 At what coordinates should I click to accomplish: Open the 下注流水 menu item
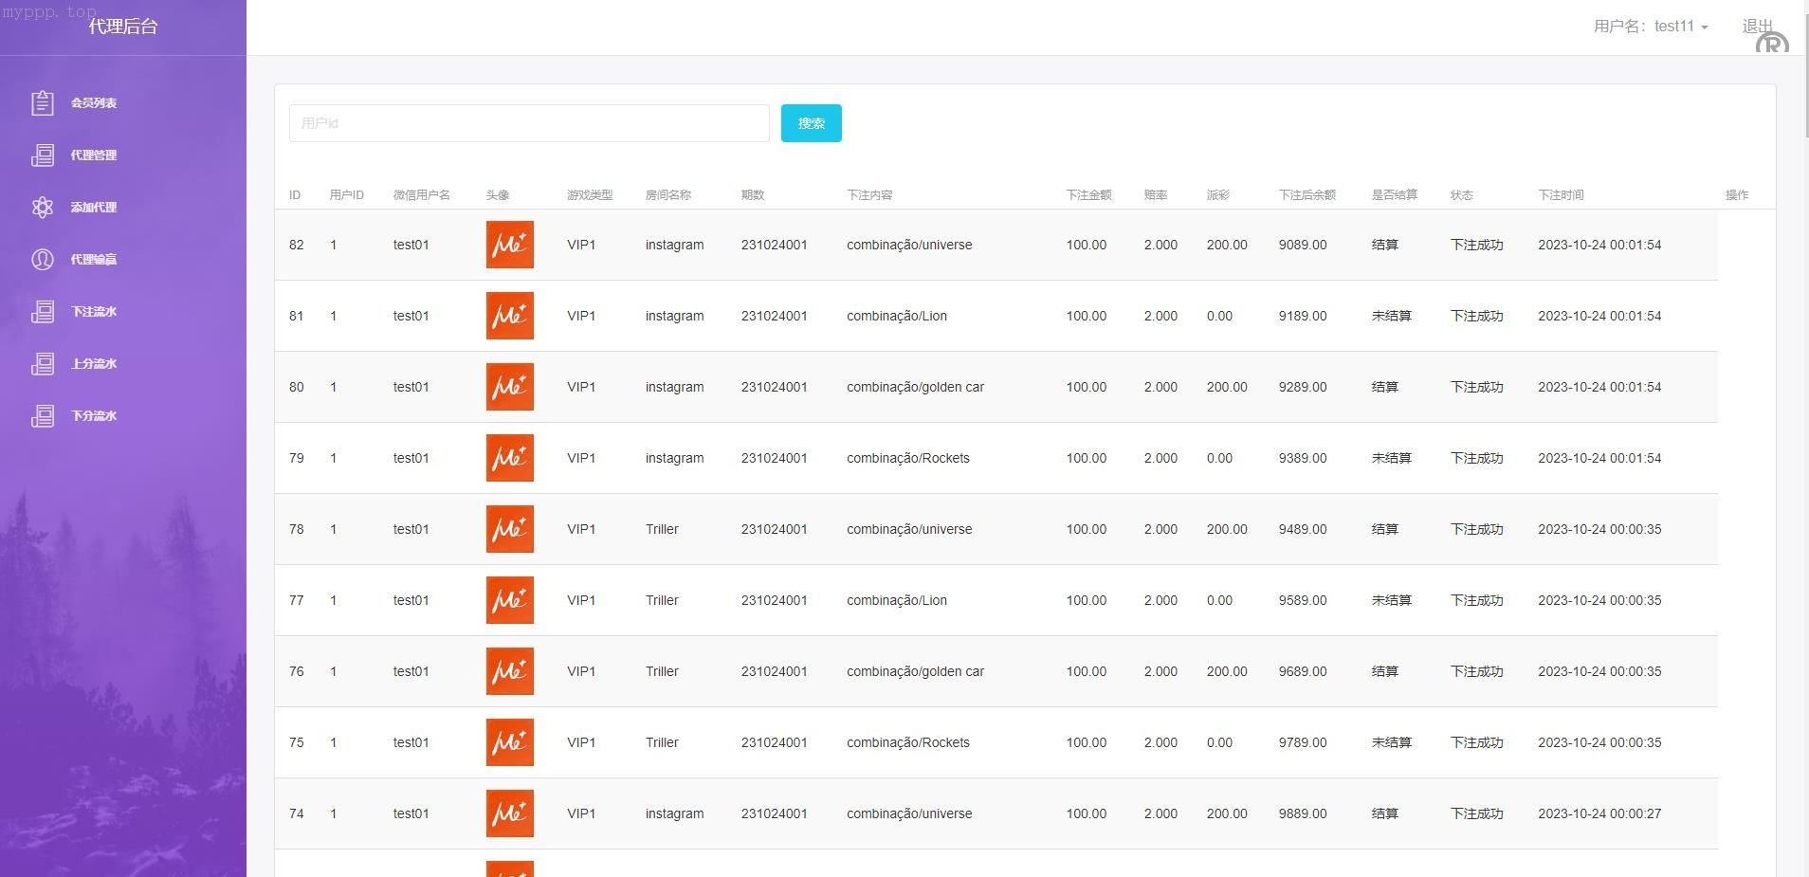pyautogui.click(x=94, y=311)
